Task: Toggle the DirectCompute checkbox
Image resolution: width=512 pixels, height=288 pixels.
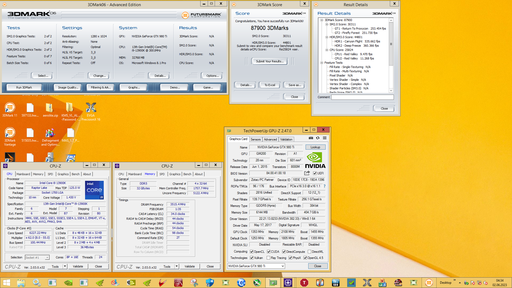Action: (284, 251)
